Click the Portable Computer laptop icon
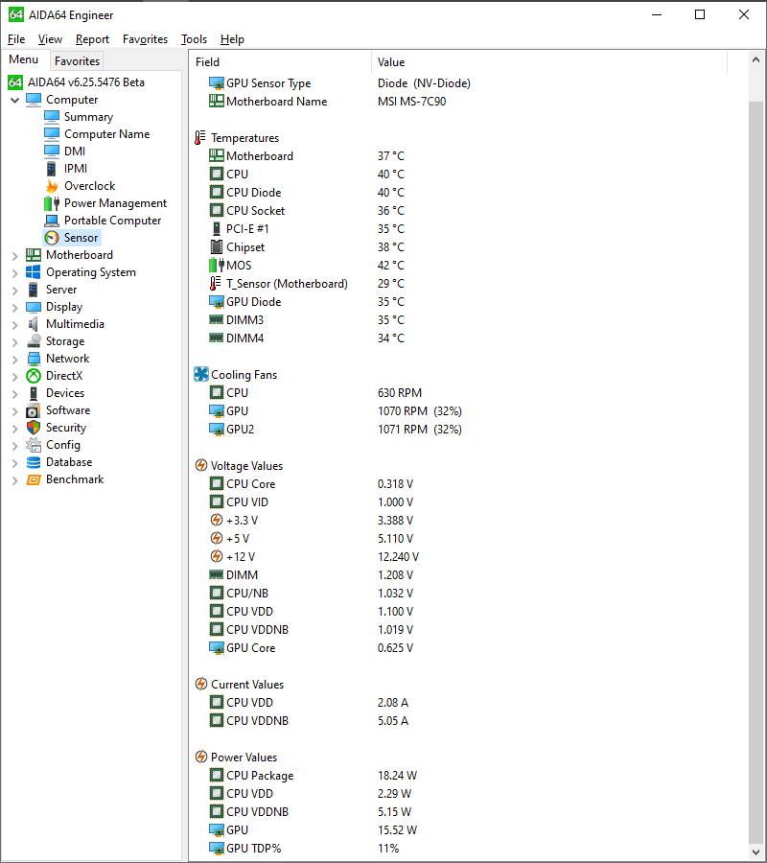This screenshot has width=767, height=863. [52, 221]
